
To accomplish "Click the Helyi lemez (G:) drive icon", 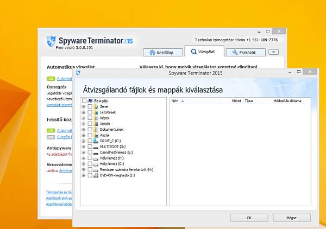I will click(96, 164).
